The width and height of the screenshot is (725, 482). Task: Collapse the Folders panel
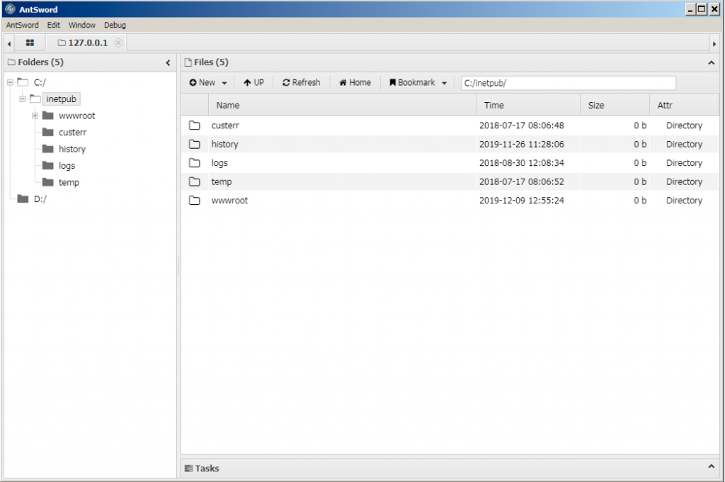pos(168,62)
